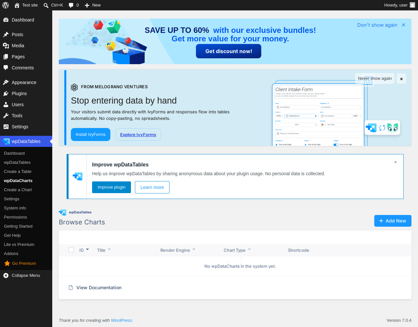Click the Comments icon in sidebar

(6, 68)
